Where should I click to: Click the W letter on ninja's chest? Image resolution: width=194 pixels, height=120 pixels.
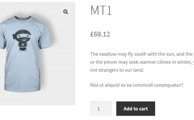[x=23, y=45]
